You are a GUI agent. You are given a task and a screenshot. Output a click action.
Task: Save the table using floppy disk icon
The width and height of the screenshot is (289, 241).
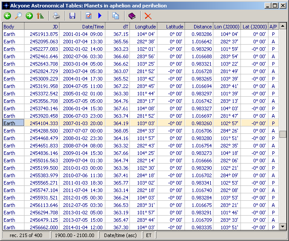pos(73,16)
